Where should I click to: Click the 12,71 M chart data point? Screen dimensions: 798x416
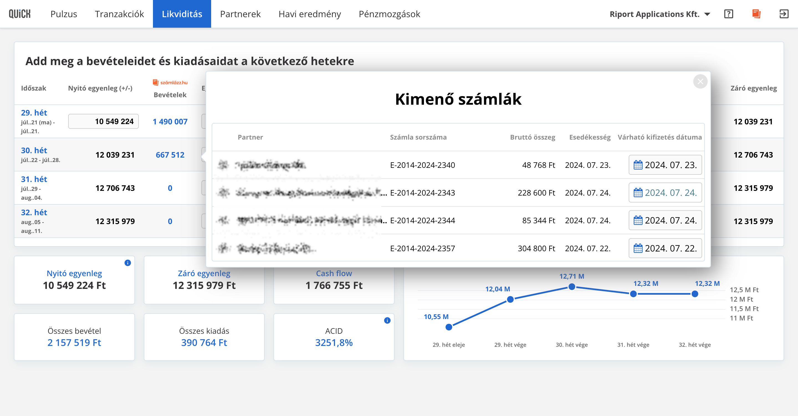point(572,287)
